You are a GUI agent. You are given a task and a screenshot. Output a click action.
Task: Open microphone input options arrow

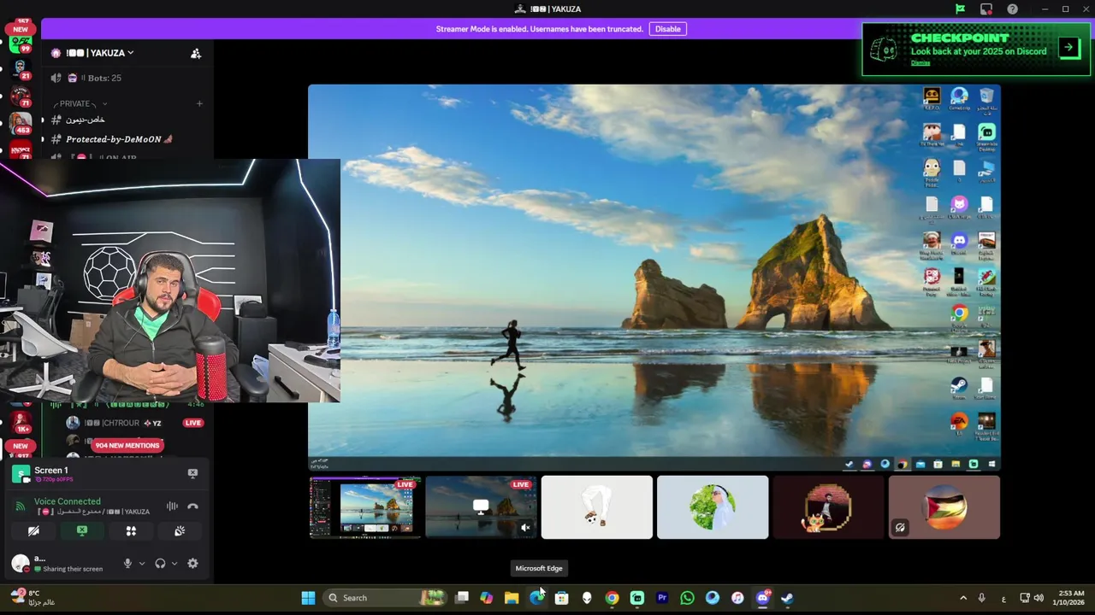click(x=142, y=563)
